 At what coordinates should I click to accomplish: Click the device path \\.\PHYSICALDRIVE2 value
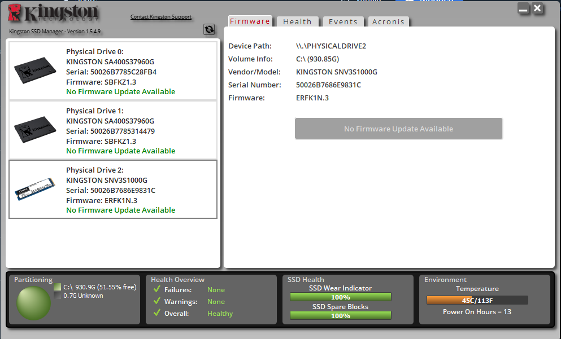[331, 46]
